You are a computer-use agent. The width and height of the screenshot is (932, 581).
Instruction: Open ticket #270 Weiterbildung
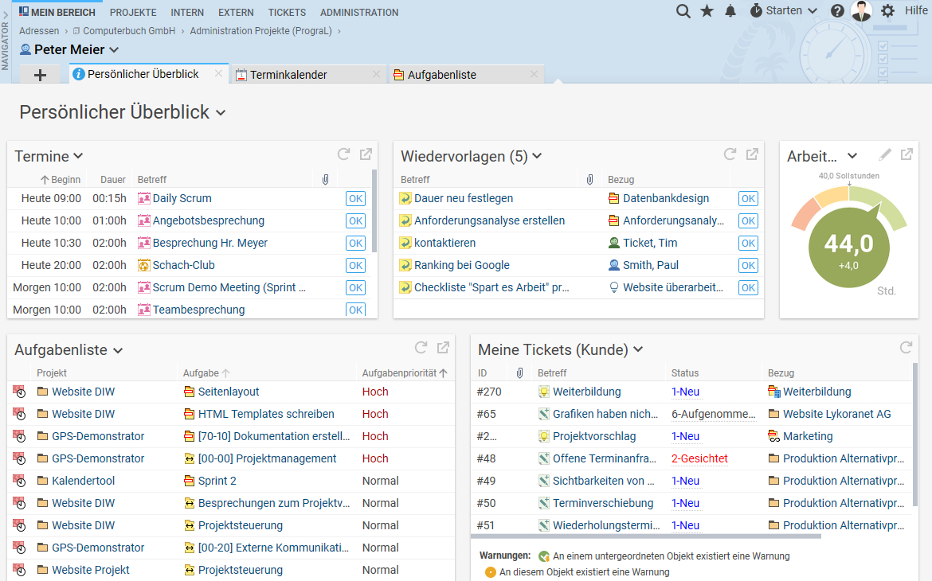point(586,392)
